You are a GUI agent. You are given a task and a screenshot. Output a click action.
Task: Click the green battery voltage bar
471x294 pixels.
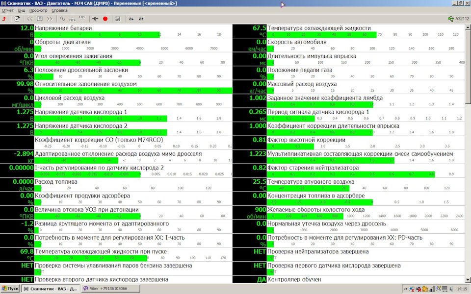click(x=97, y=34)
